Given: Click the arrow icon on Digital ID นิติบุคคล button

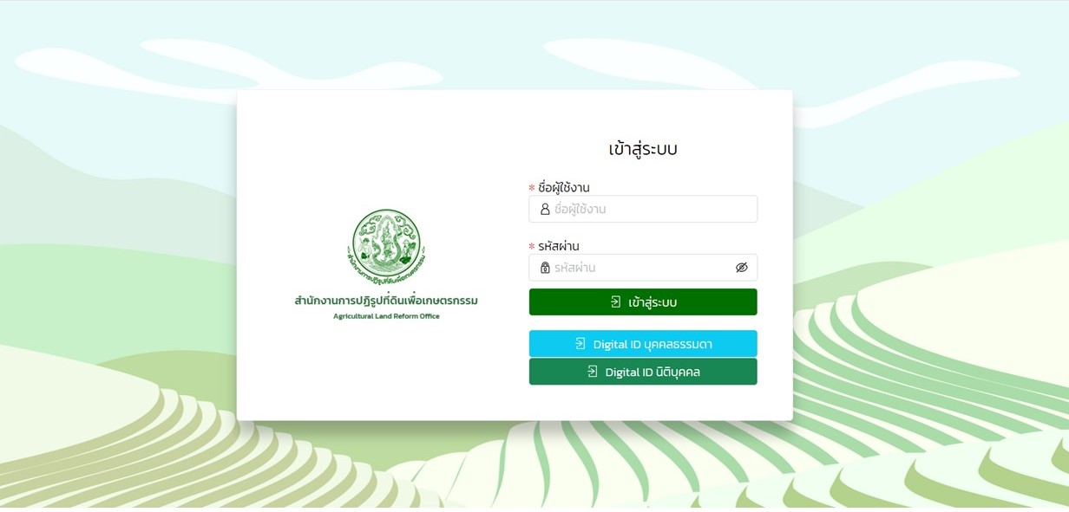Looking at the screenshot, I should [x=593, y=372].
